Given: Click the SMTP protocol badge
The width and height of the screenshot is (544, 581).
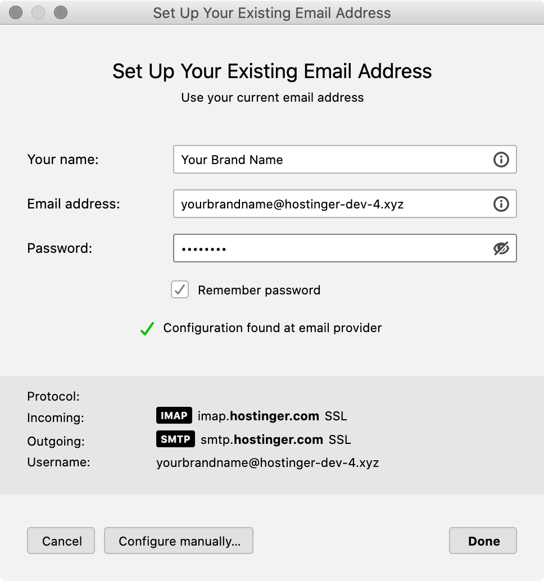Looking at the screenshot, I should 175,439.
